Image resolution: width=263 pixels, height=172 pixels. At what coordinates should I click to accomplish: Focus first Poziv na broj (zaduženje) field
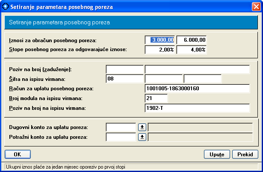[x=124, y=69]
